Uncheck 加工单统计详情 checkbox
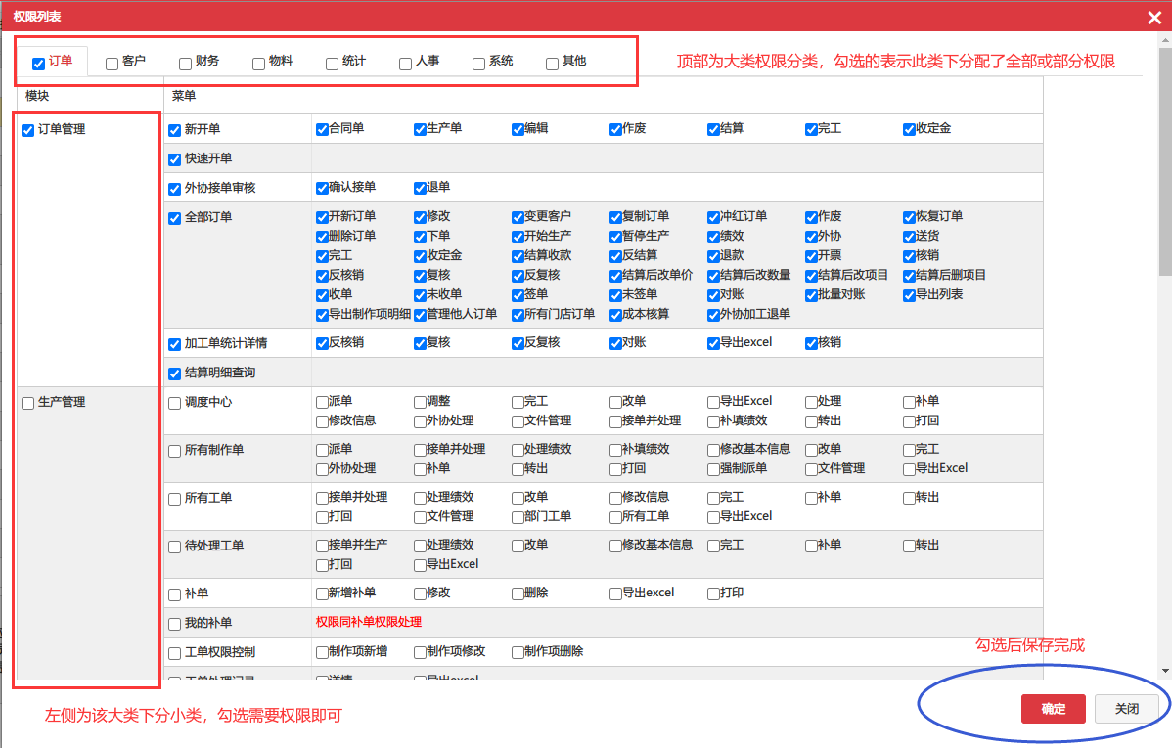1172x748 pixels. [174, 344]
